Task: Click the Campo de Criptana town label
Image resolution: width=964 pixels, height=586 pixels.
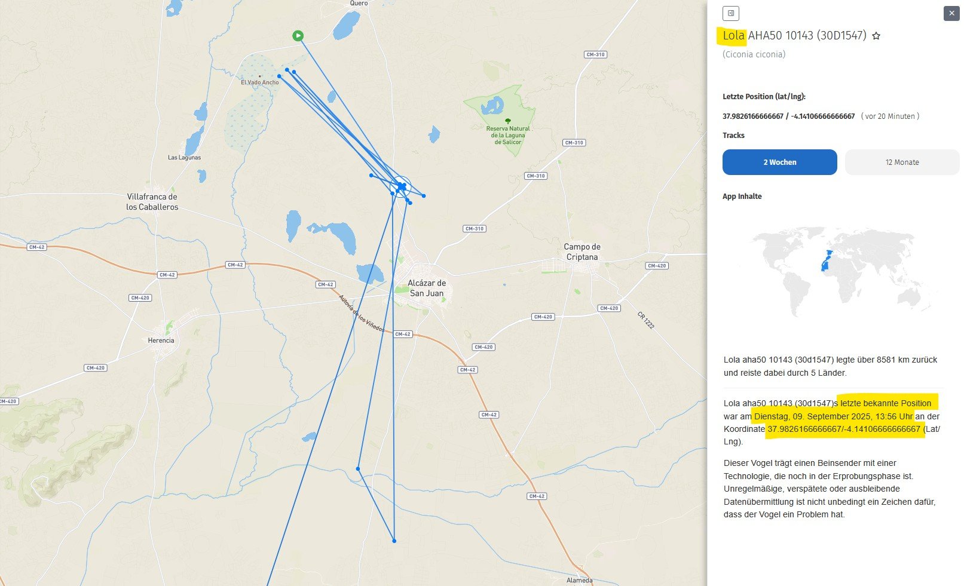Action: point(582,251)
